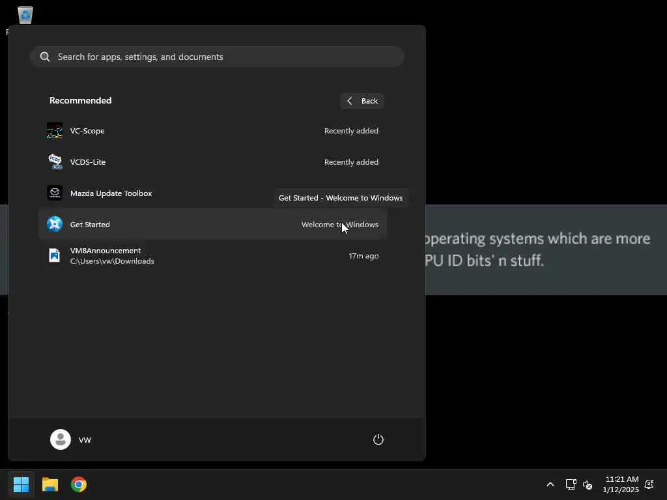
Task: Go Back from the Recommended list
Action: (x=362, y=101)
